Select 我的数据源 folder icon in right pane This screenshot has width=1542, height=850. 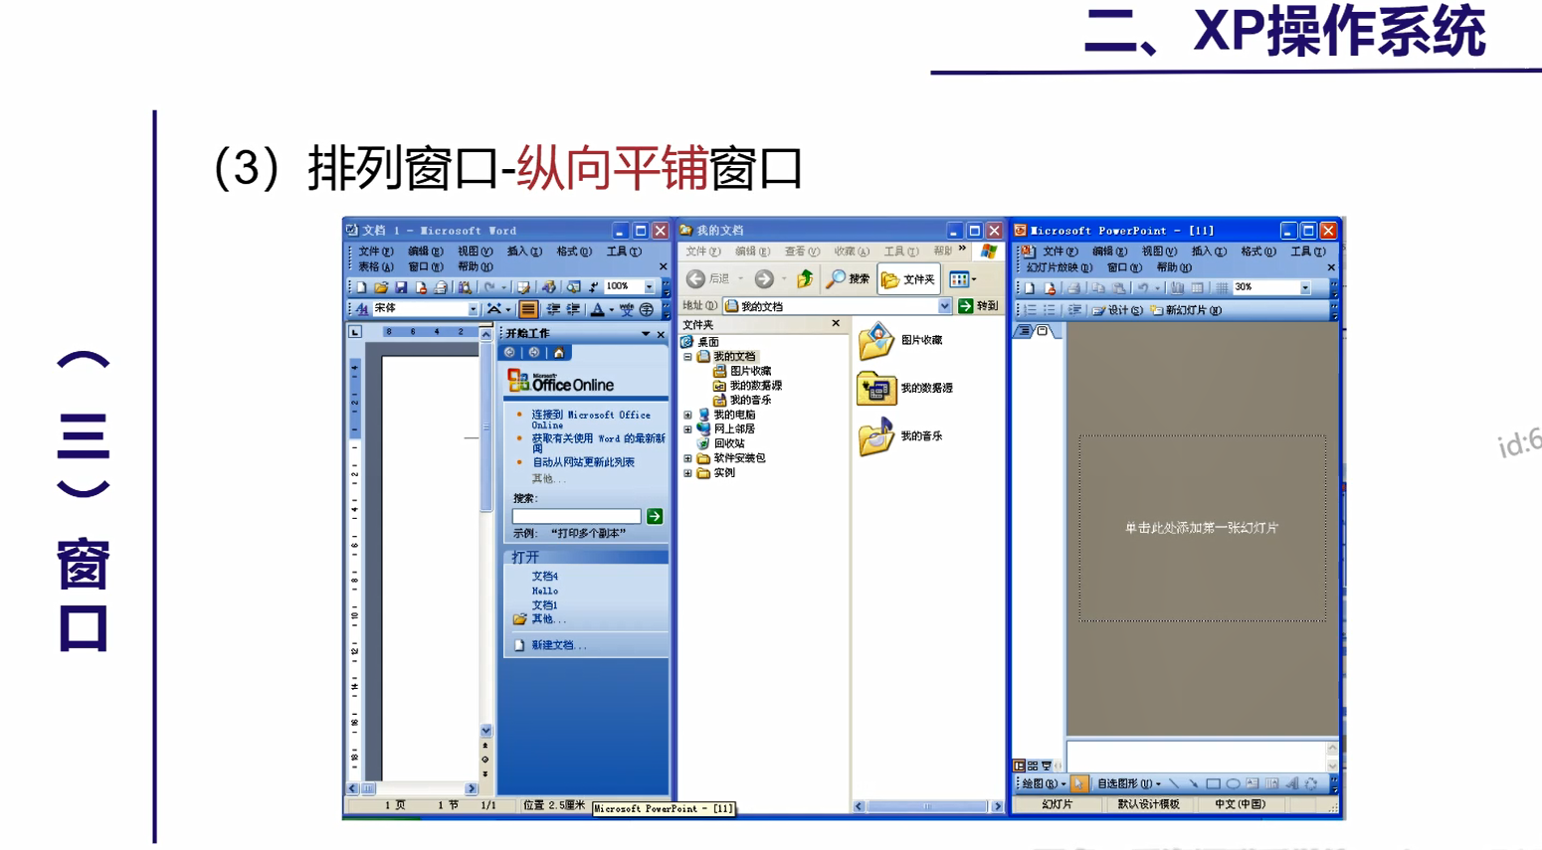click(x=875, y=389)
